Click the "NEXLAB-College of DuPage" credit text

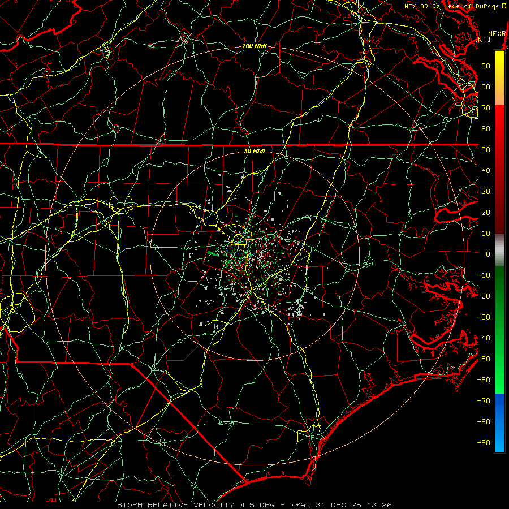[451, 6]
